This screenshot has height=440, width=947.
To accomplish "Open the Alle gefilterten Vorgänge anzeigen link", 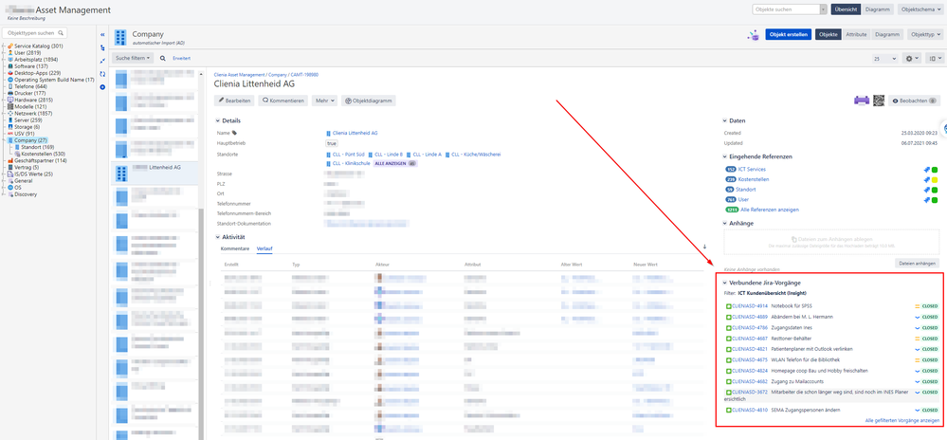I will [x=902, y=420].
